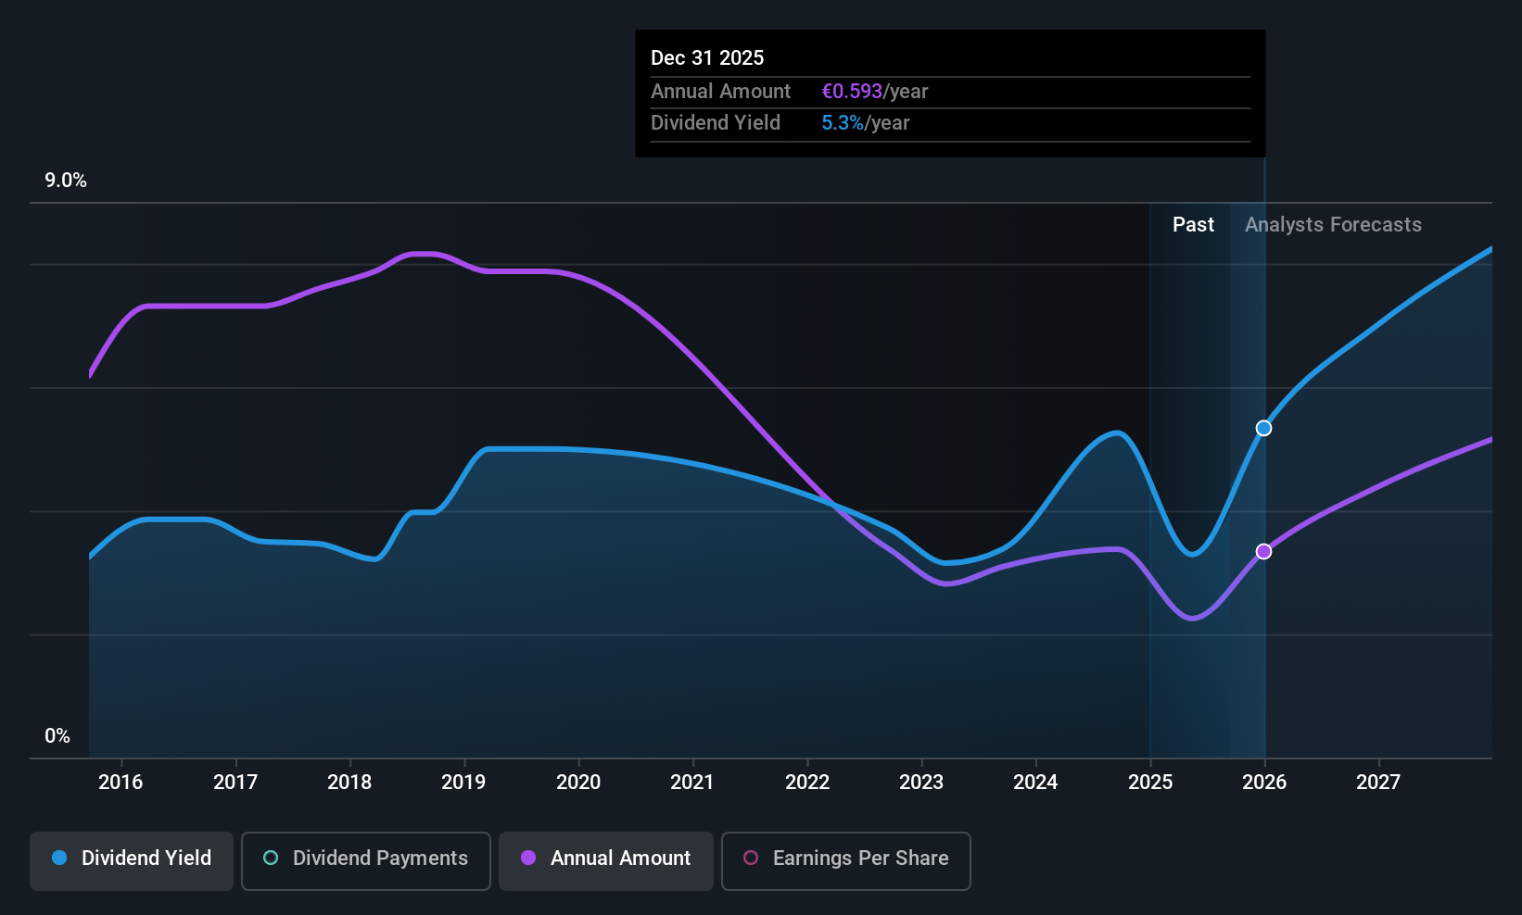Image resolution: width=1522 pixels, height=915 pixels.
Task: Click the 2017 x-axis label
Action: pos(235,782)
